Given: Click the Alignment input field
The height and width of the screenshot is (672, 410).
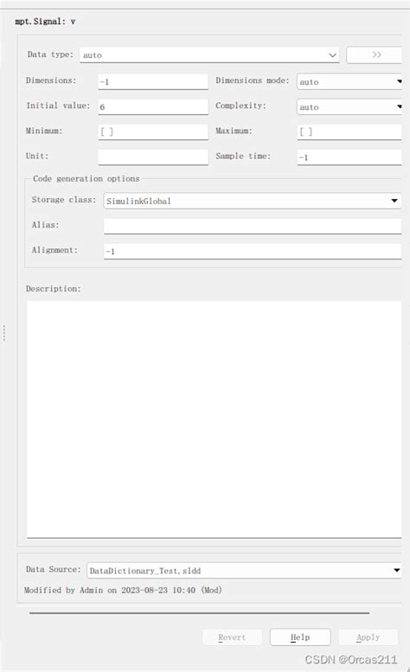Looking at the screenshot, I should (x=253, y=251).
